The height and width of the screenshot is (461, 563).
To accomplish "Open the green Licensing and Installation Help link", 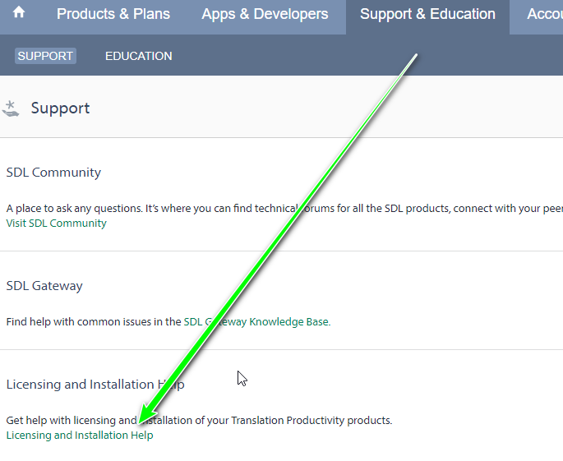I will point(80,436).
